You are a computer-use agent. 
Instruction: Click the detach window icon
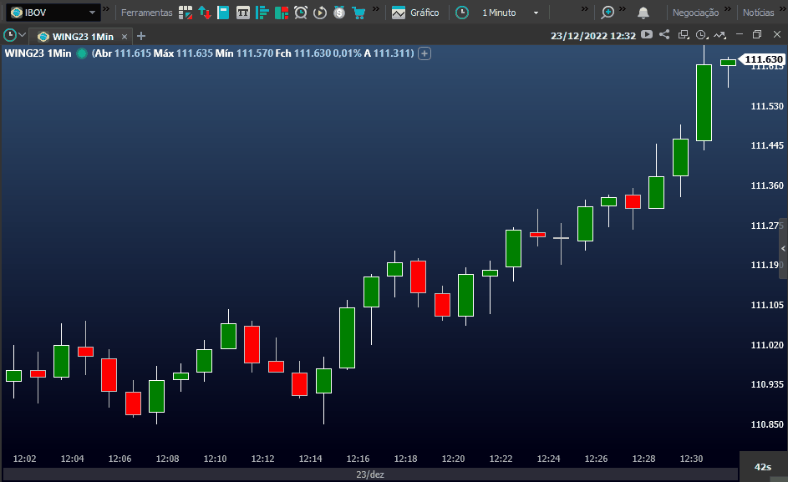[x=683, y=35]
